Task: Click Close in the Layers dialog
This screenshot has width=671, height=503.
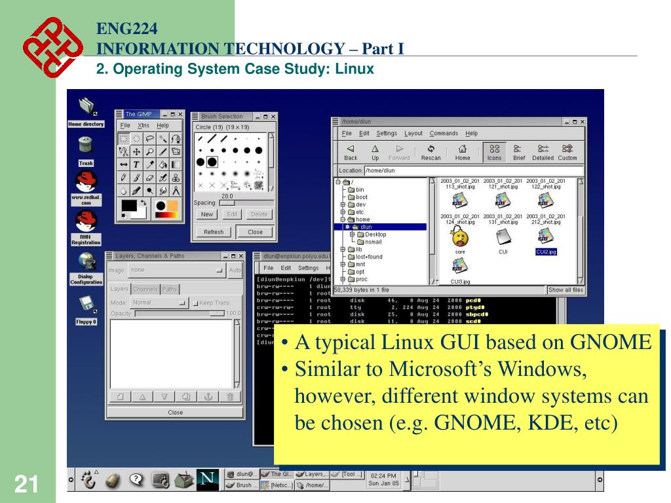Action: 176,413
